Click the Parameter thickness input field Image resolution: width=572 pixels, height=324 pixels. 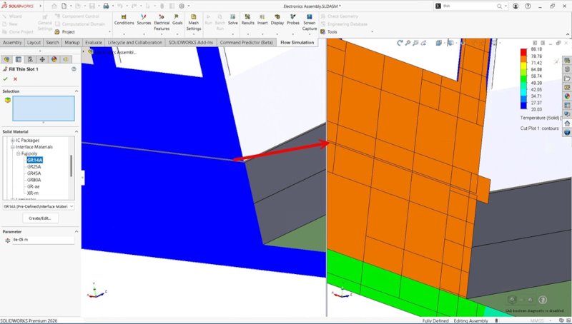tap(42, 241)
